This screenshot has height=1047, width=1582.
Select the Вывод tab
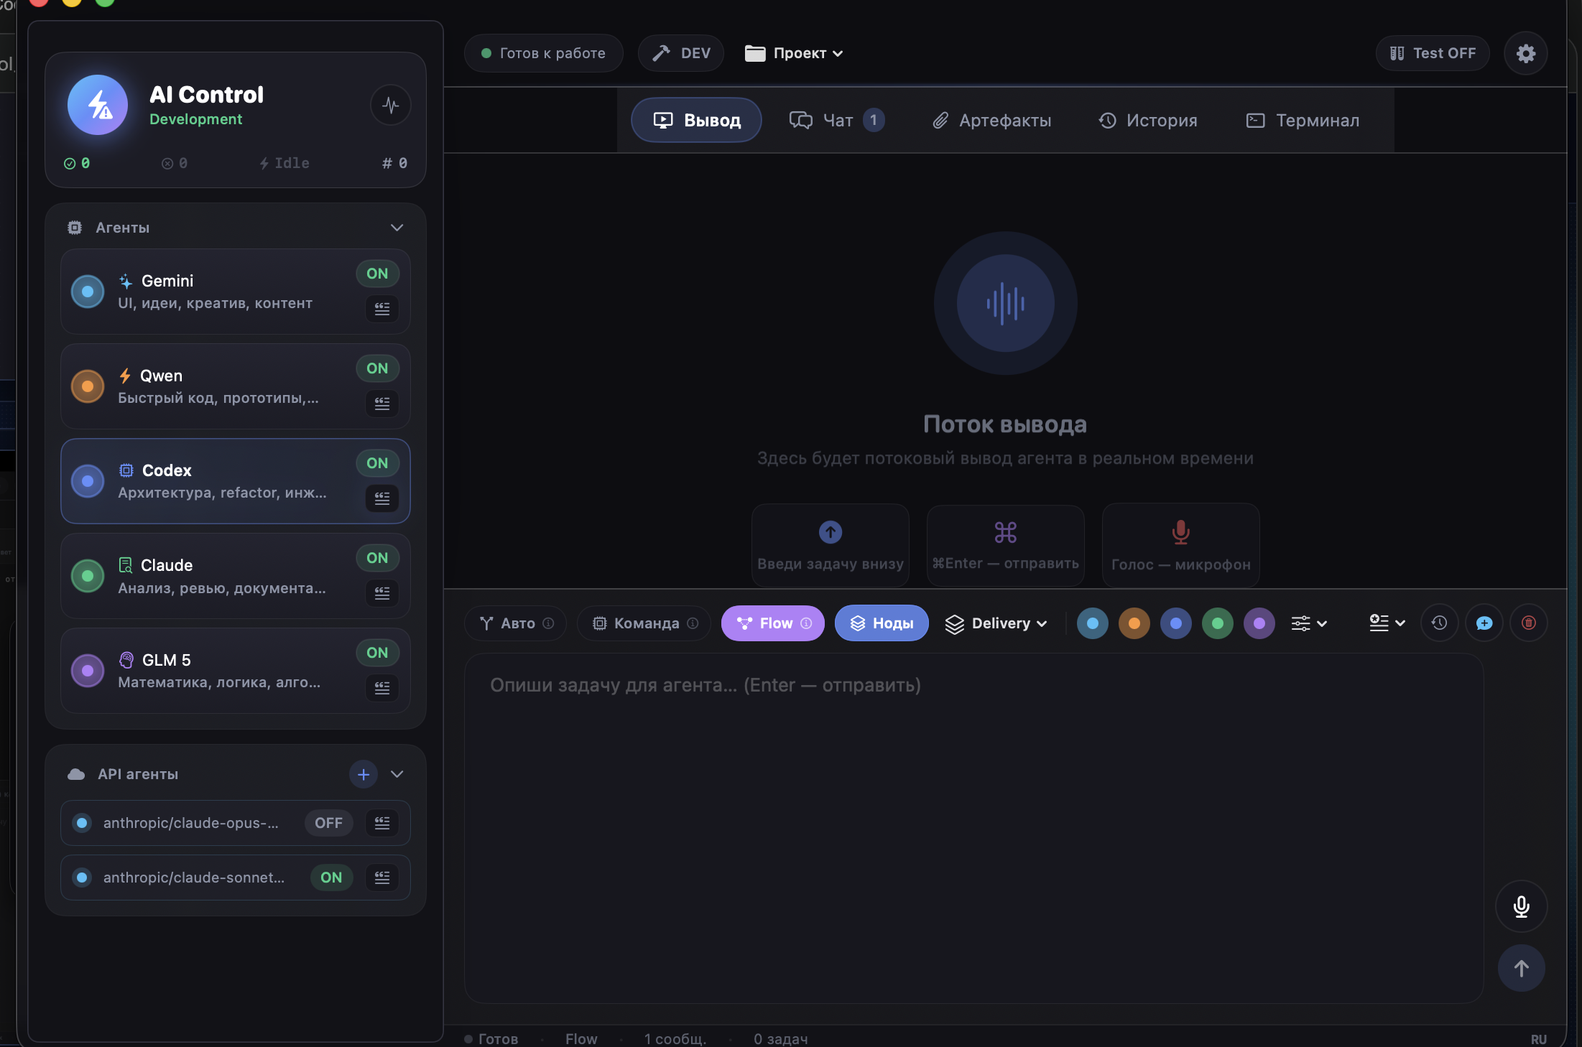point(695,120)
